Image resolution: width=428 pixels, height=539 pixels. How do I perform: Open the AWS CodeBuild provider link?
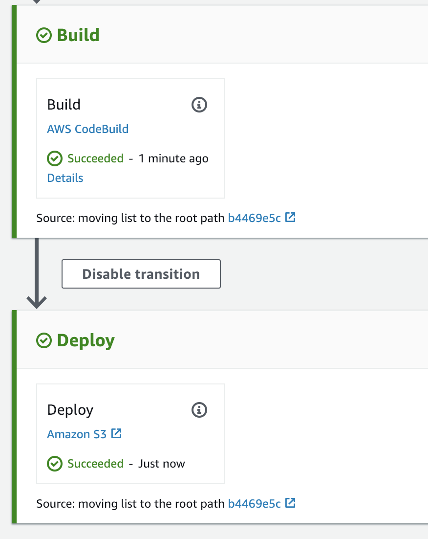[87, 129]
